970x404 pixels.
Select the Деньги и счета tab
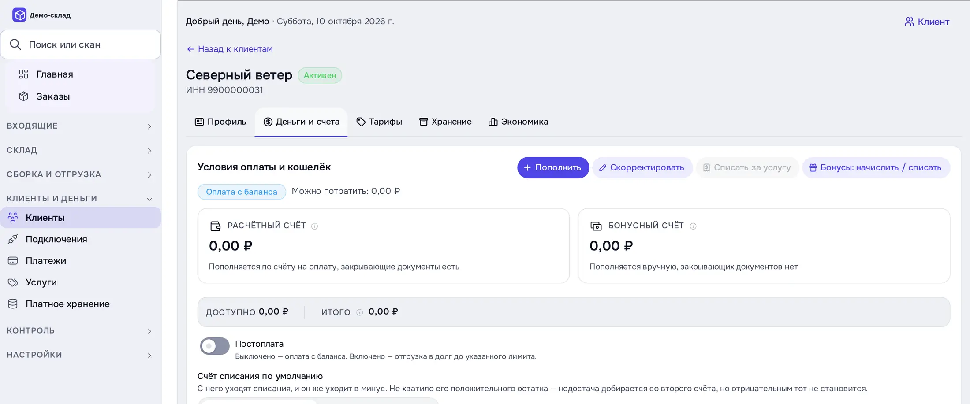pos(301,122)
